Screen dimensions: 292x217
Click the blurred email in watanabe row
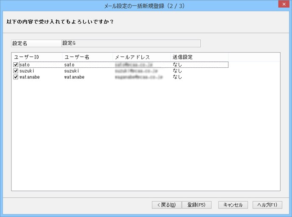[139, 77]
